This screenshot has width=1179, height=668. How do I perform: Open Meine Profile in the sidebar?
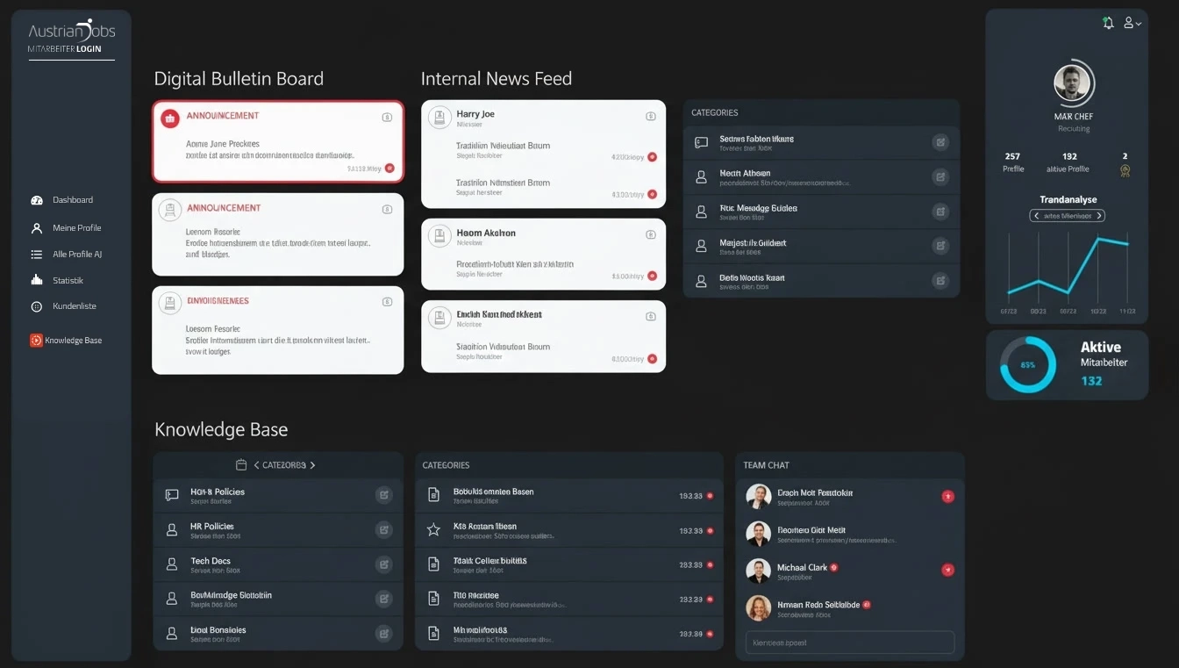[x=76, y=228]
